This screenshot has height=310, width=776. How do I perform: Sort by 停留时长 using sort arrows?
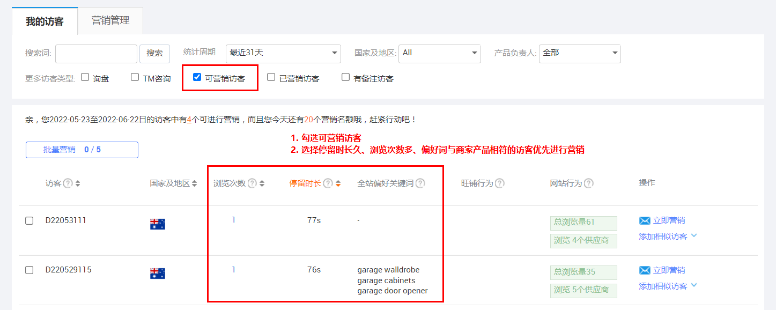(338, 183)
